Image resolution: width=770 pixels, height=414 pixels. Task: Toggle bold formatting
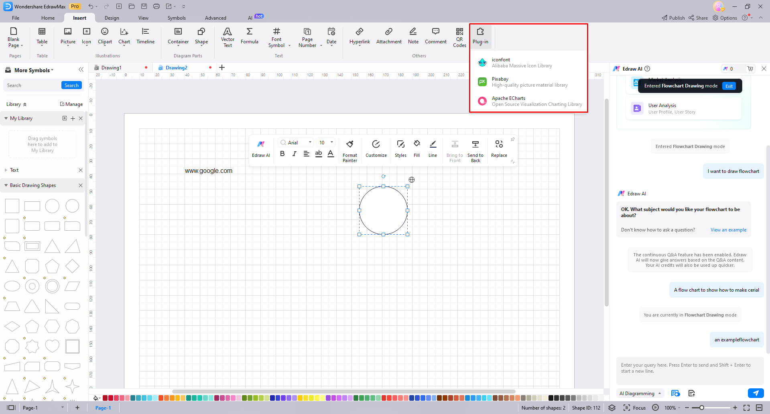(282, 154)
